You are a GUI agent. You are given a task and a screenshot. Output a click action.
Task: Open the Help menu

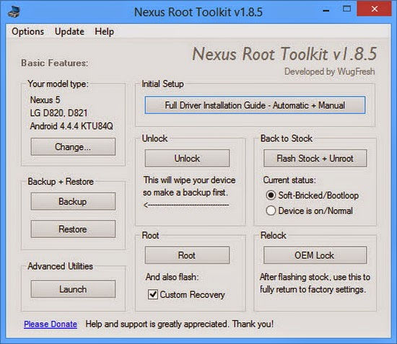tap(105, 32)
